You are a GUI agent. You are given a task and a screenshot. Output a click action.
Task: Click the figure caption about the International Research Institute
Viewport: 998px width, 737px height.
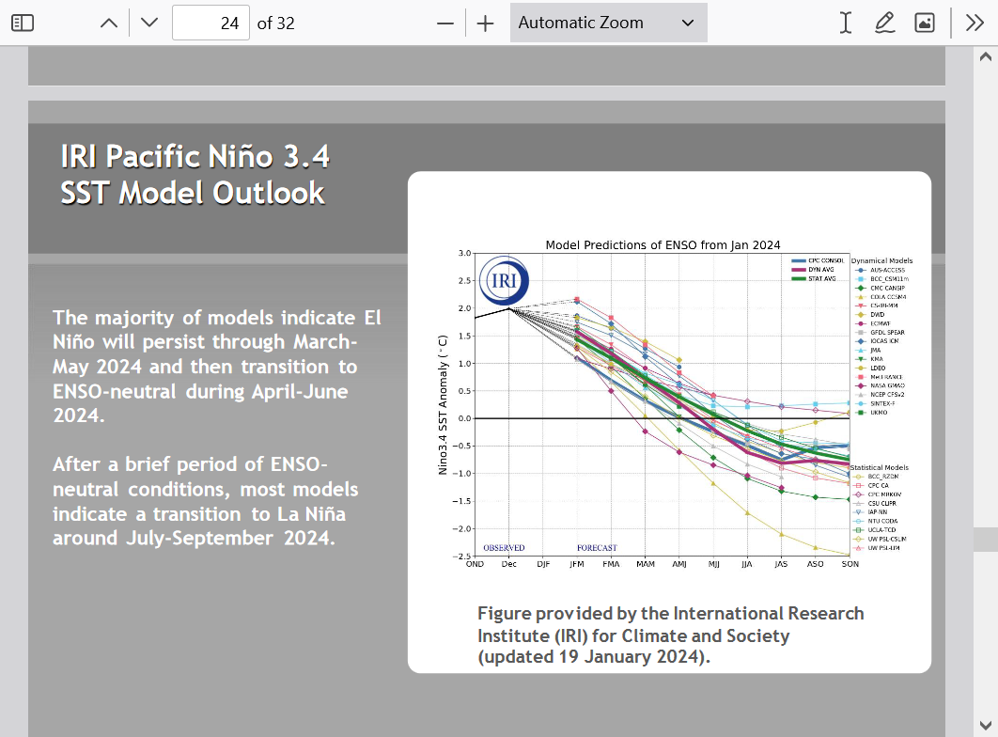(670, 635)
